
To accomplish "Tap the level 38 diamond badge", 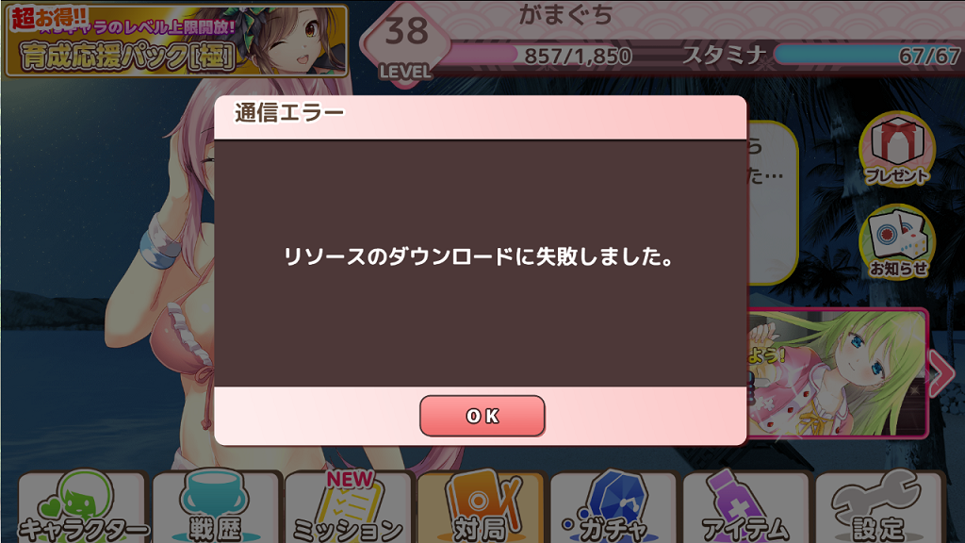I will 405,44.
